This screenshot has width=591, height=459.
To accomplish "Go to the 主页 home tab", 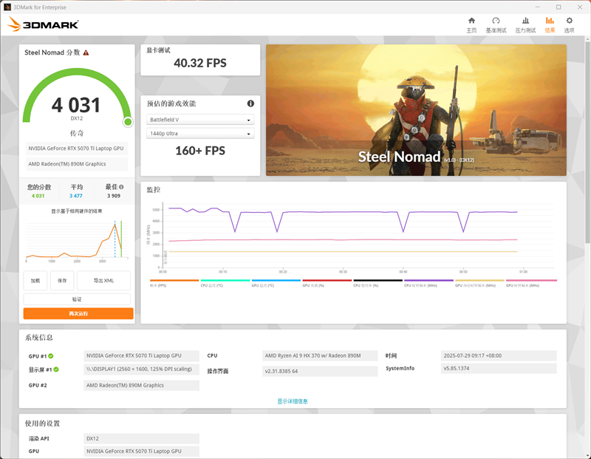I will pos(471,24).
